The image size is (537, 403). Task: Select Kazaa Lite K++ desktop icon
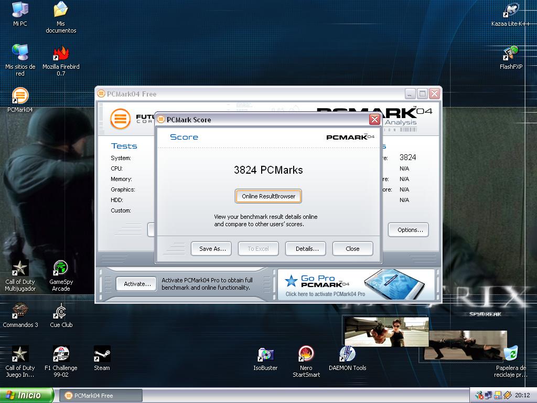(510, 14)
